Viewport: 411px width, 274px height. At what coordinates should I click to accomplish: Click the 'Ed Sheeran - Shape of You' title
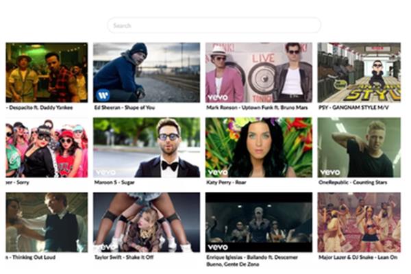tap(125, 108)
